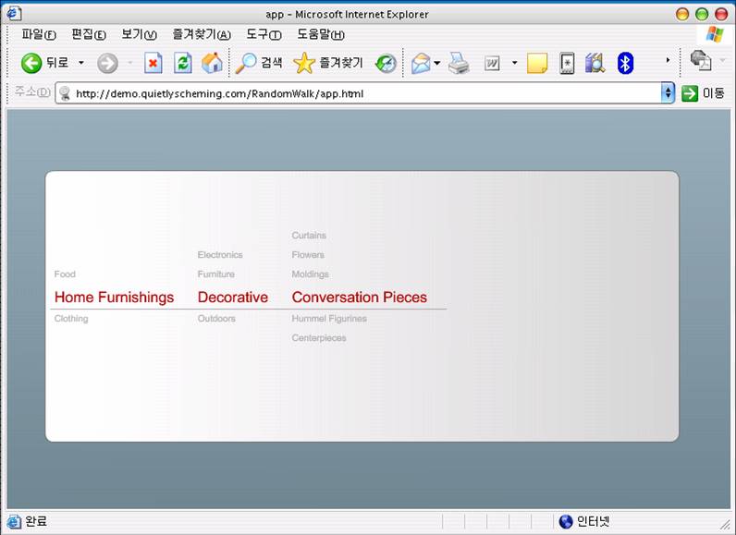Refresh the page with the green arrows icon
This screenshot has height=535, width=736.
(x=182, y=63)
